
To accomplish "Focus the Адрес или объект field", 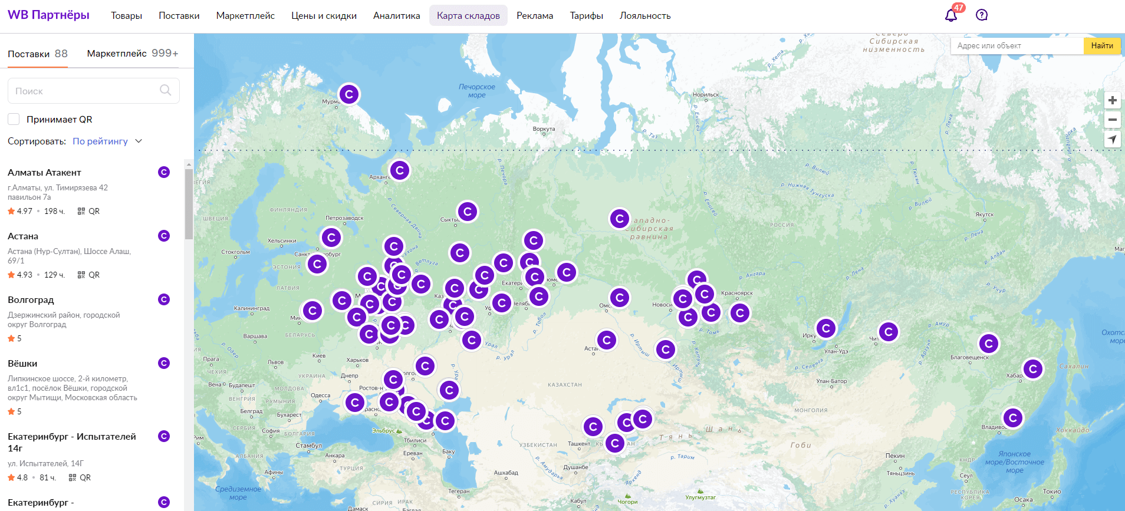I will point(1017,45).
